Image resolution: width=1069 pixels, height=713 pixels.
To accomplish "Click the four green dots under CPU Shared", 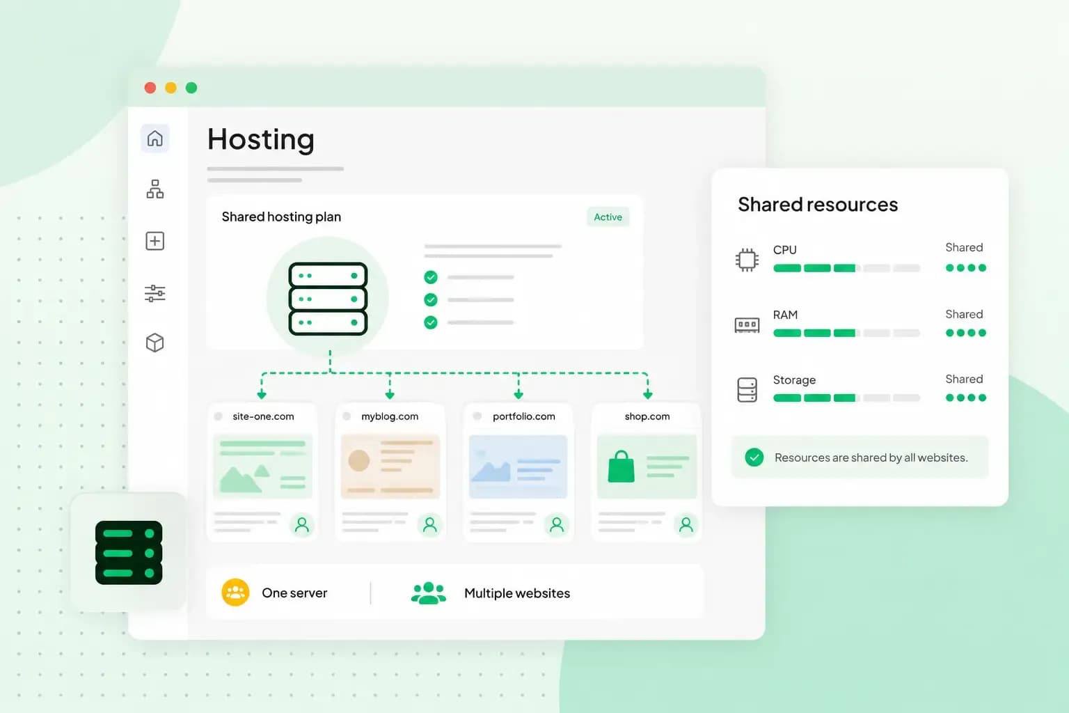I will pos(966,268).
